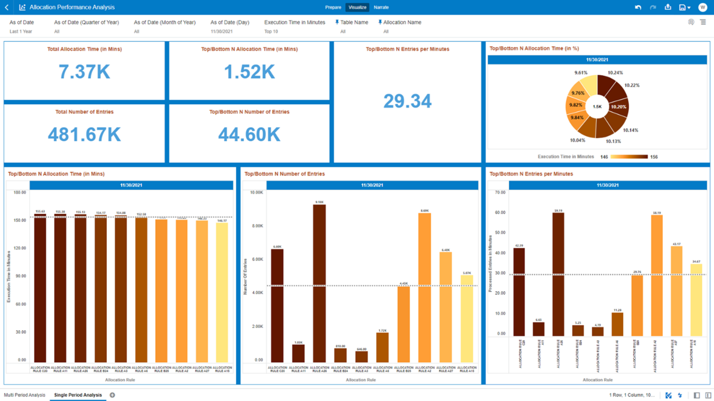714x401 pixels.
Task: Open the As of Date filter (Last 1 Year)
Action: point(22,26)
